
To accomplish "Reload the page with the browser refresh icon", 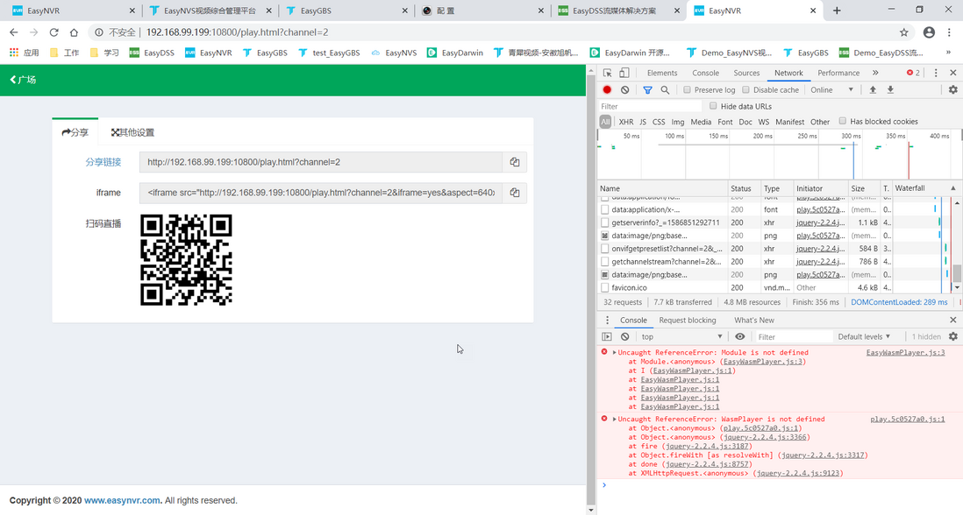I will (54, 32).
